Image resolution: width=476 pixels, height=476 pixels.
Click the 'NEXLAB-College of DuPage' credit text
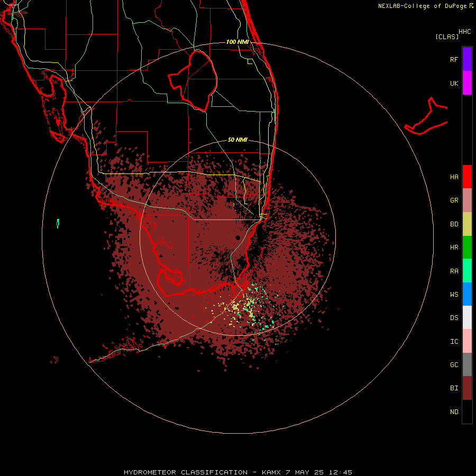(x=422, y=6)
